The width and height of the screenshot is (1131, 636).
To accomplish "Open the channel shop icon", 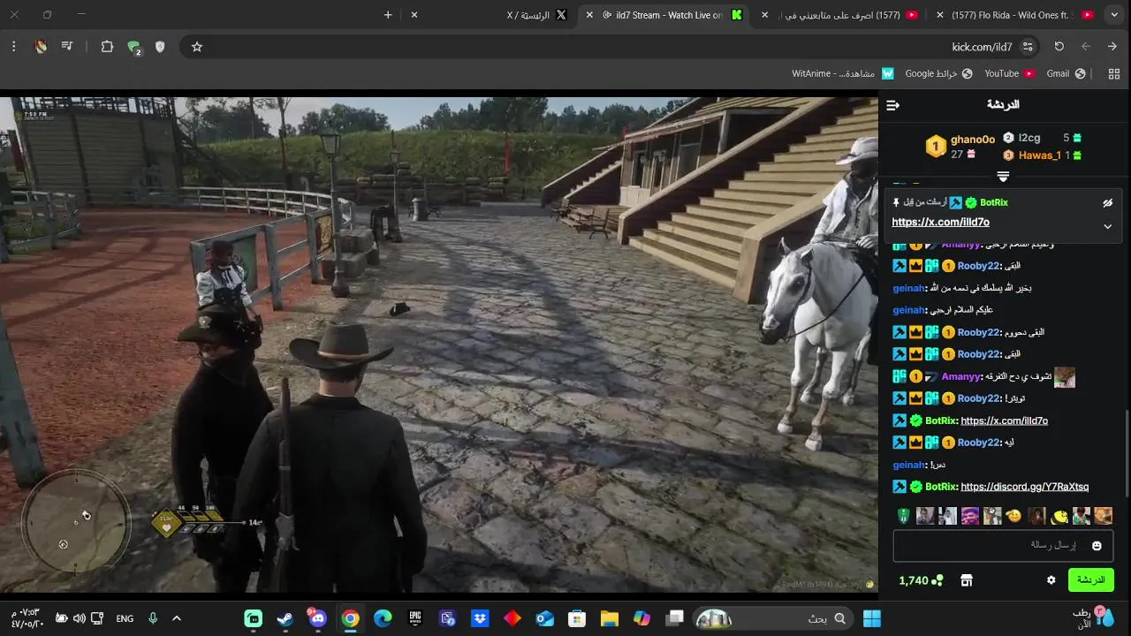I will [967, 580].
